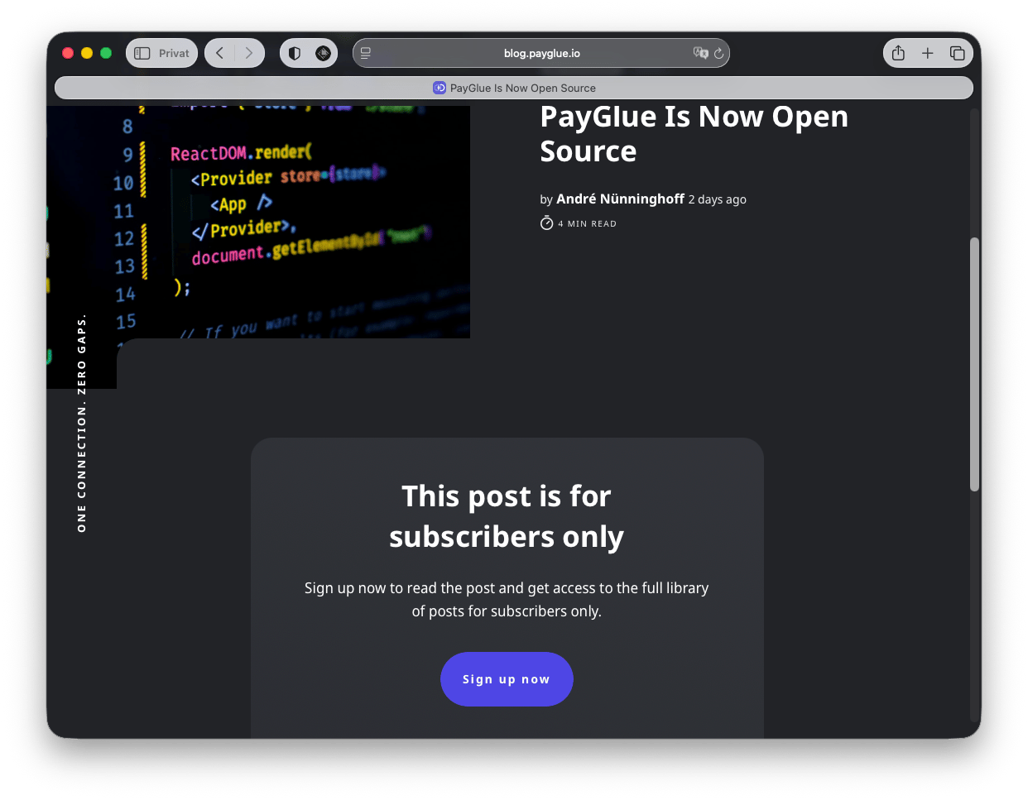
Task: Click the PayGlue favicon in the tab
Action: pyautogui.click(x=440, y=88)
